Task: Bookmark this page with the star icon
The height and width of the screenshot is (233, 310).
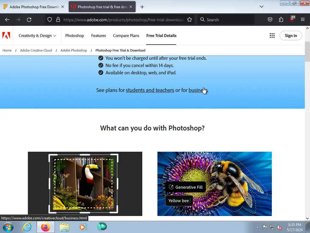Action: point(190,20)
